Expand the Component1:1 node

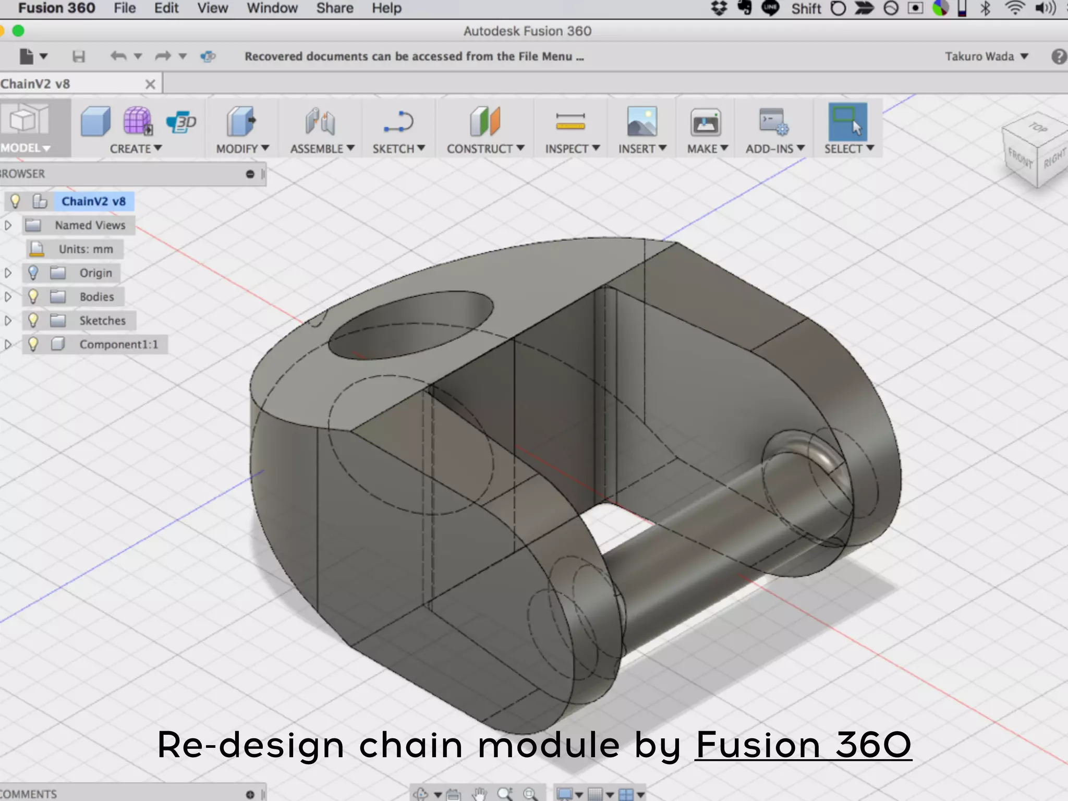pos(8,344)
